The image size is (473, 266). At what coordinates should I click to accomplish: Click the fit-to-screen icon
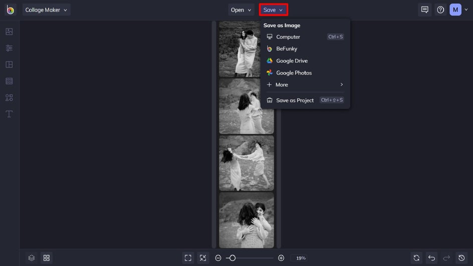click(188, 258)
